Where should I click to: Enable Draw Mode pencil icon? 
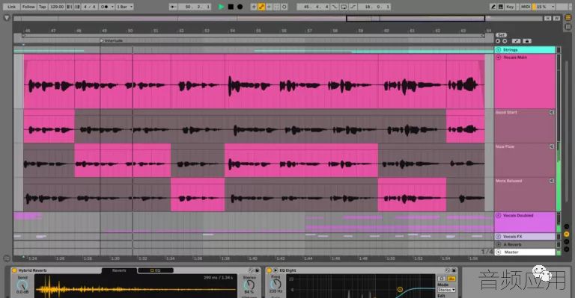click(x=493, y=7)
